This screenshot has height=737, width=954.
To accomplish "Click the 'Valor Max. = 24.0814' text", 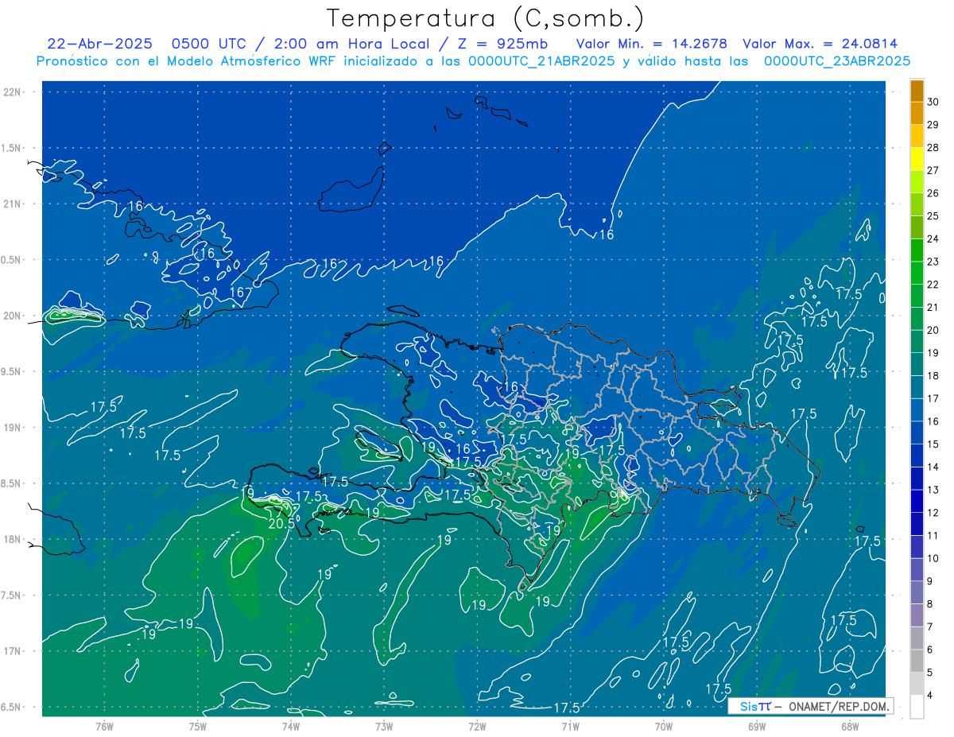I will [x=820, y=44].
